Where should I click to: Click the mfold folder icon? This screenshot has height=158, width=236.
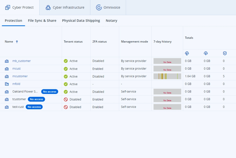[x=7, y=84]
